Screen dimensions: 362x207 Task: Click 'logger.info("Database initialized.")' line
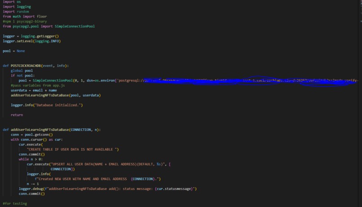[47, 105]
